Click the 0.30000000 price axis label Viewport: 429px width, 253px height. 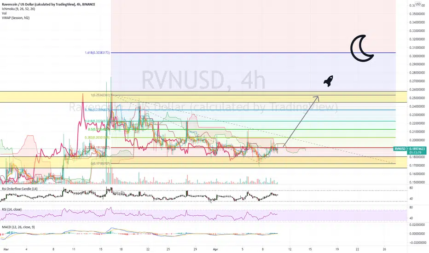click(x=417, y=56)
